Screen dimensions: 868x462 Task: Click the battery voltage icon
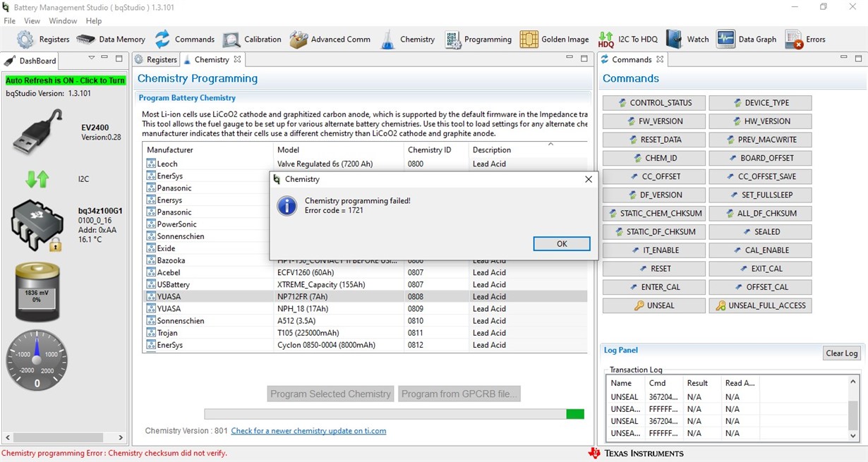tap(37, 292)
